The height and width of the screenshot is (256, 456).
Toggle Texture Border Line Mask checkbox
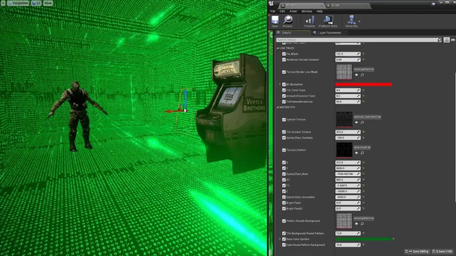pos(284,72)
